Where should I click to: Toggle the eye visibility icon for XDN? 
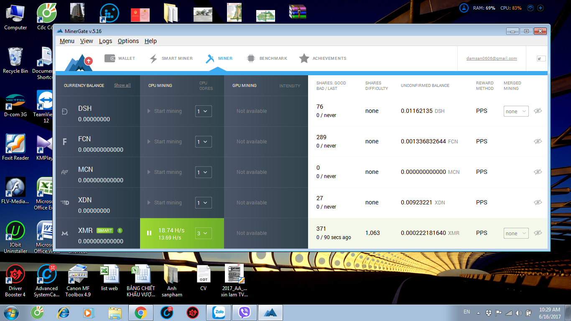pos(538,202)
